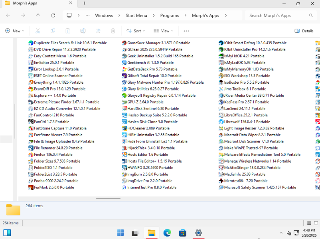Go back to the previous folder
The image size is (320, 239).
point(8,16)
